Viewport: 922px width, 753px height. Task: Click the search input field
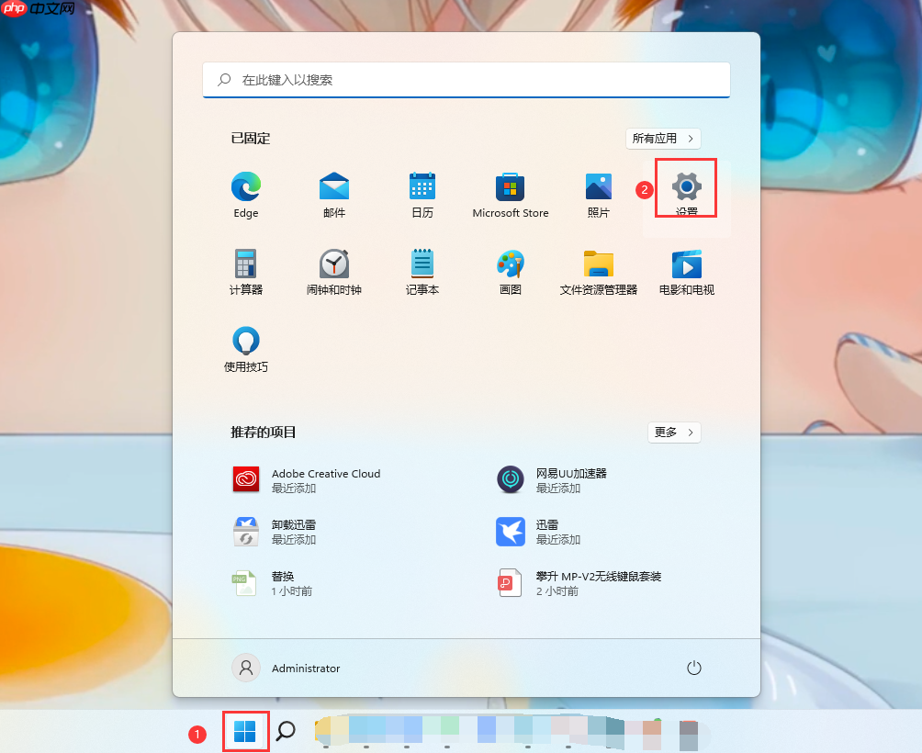(x=466, y=80)
